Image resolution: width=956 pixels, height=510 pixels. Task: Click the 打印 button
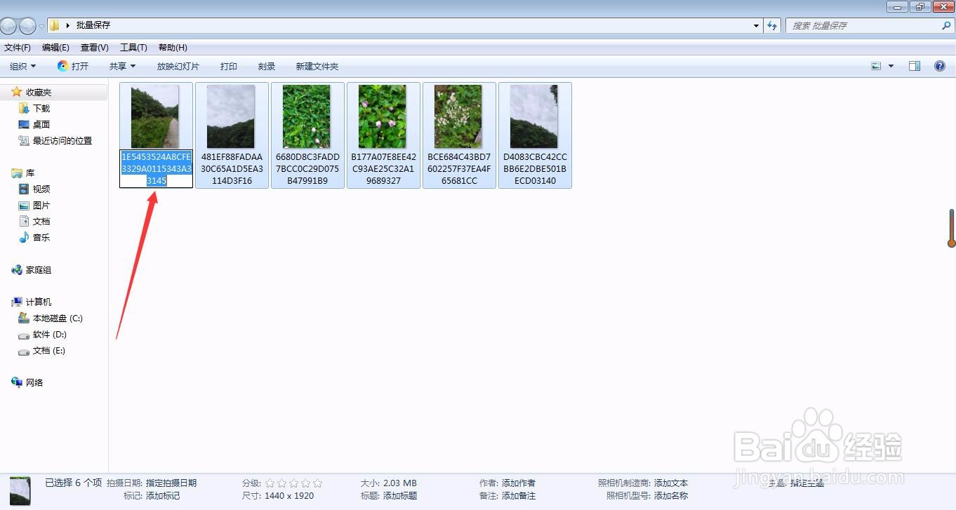229,66
